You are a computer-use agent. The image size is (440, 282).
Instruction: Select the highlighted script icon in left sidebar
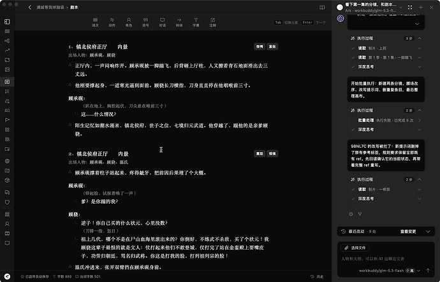click(x=7, y=81)
